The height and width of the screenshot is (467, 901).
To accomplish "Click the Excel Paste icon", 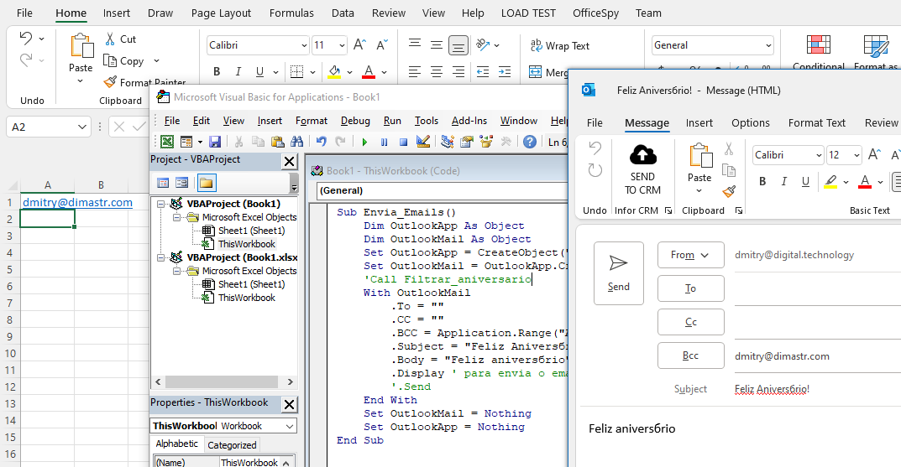I will click(x=81, y=46).
